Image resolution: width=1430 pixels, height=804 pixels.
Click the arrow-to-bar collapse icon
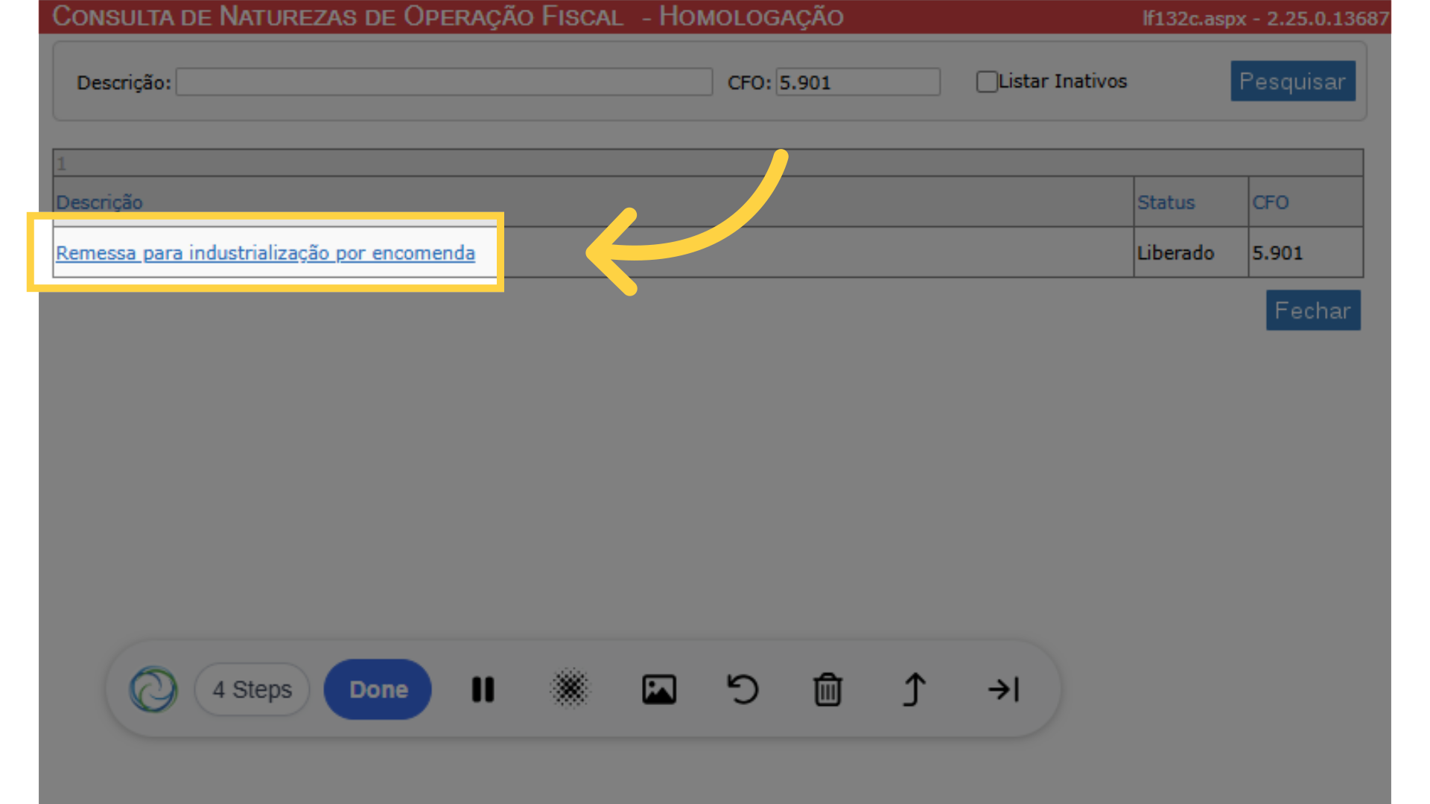(1003, 689)
